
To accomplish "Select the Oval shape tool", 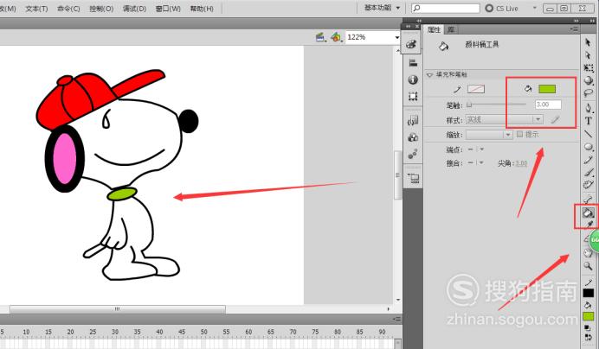I will point(589,147).
